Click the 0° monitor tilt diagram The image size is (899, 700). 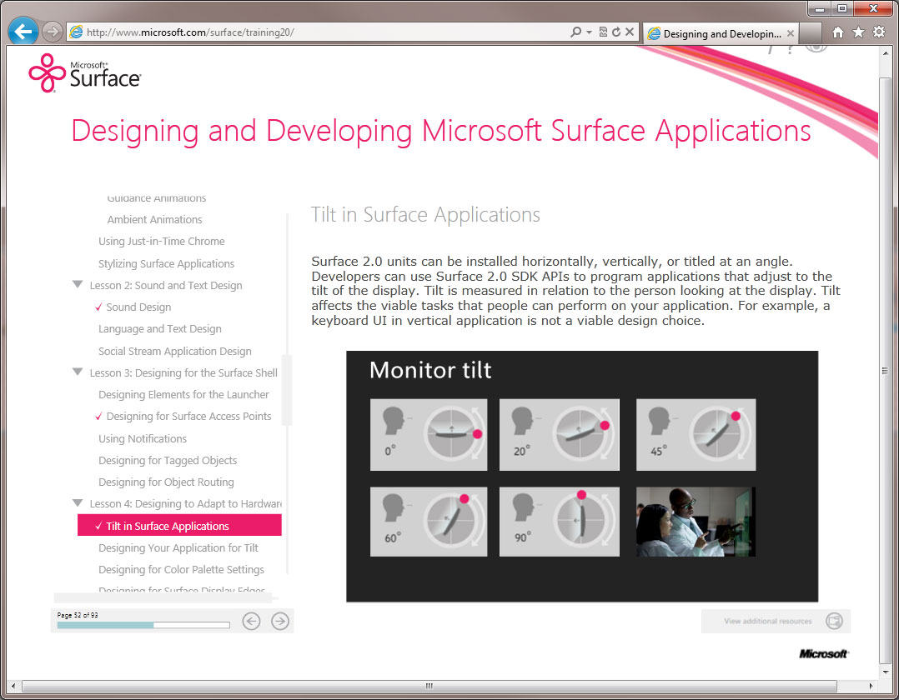point(429,435)
